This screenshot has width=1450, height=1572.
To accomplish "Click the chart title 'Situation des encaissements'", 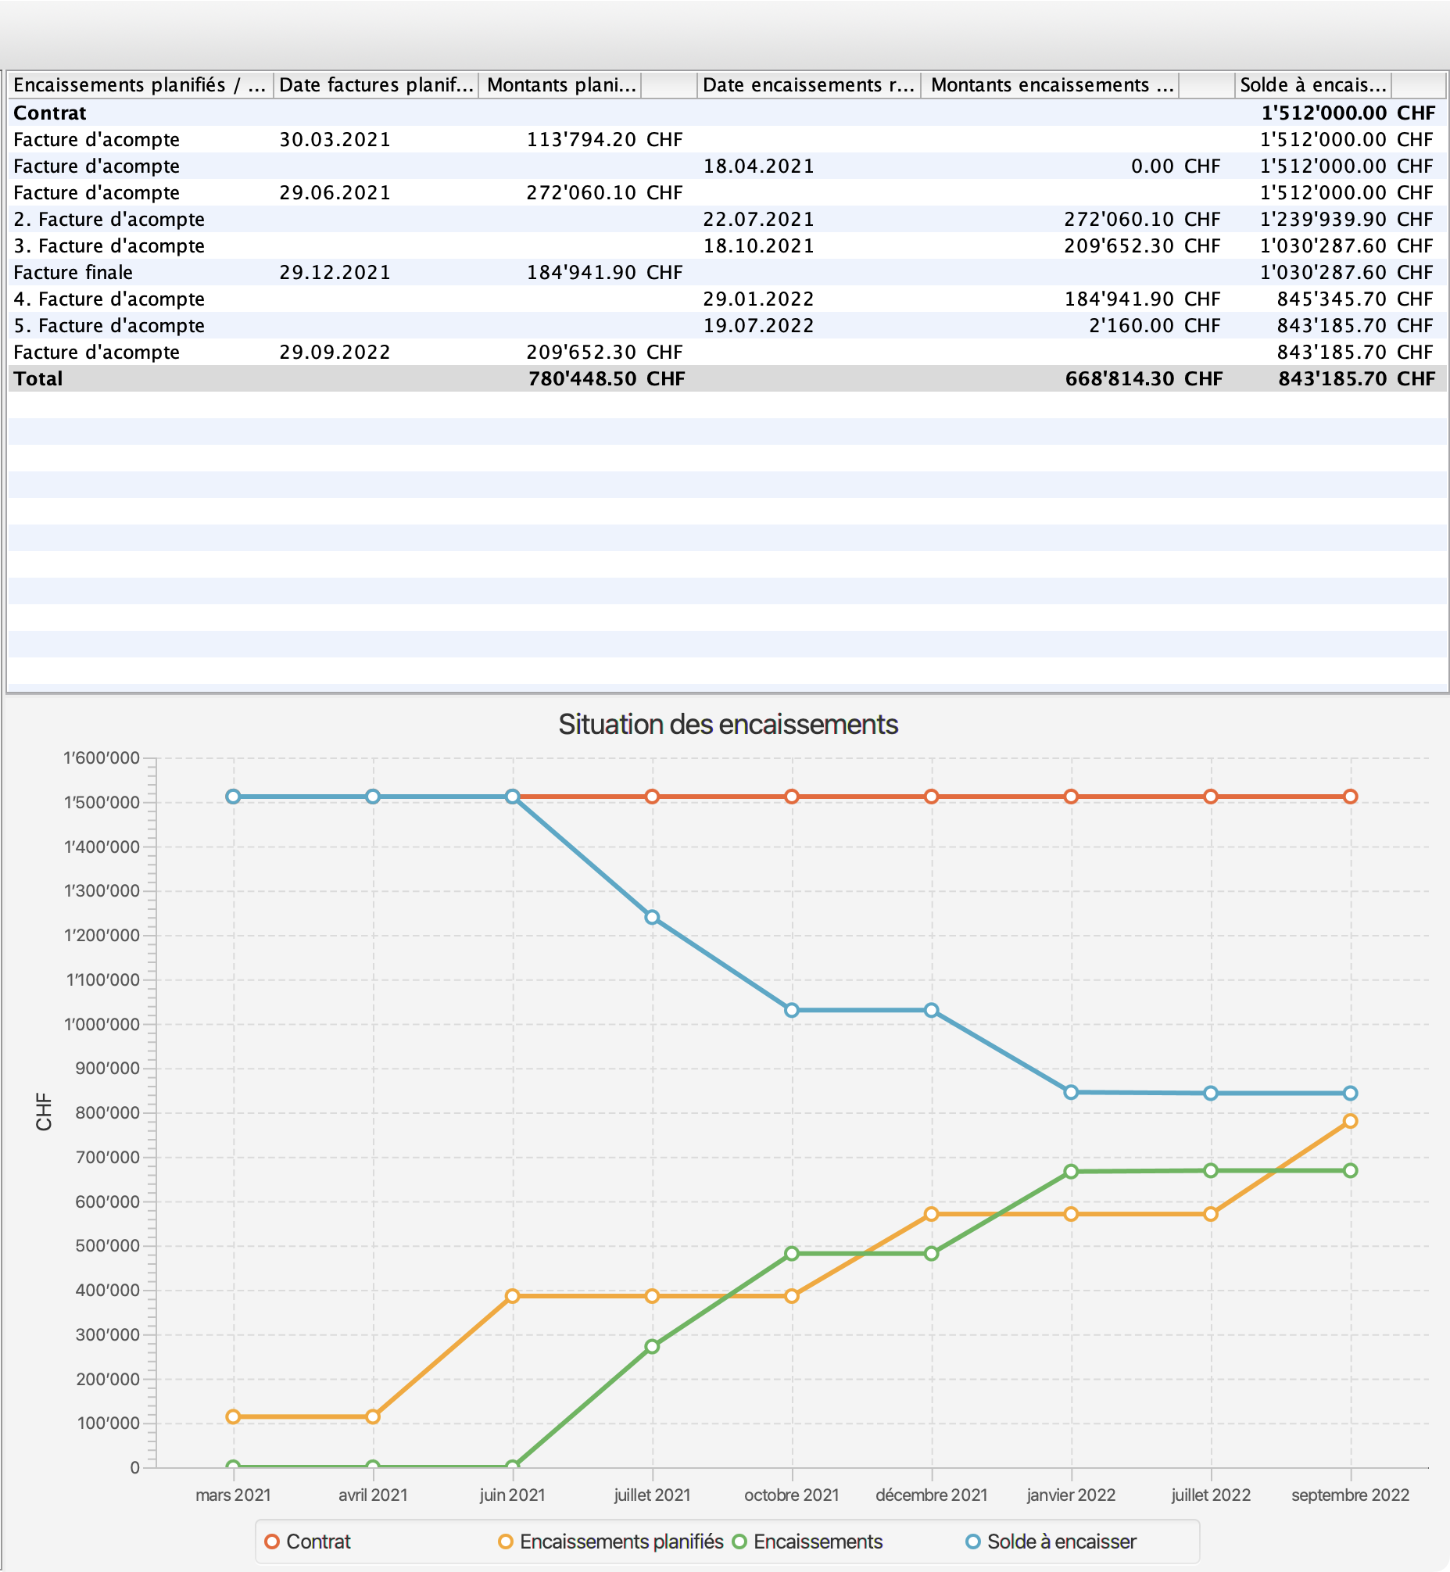I will [x=729, y=725].
